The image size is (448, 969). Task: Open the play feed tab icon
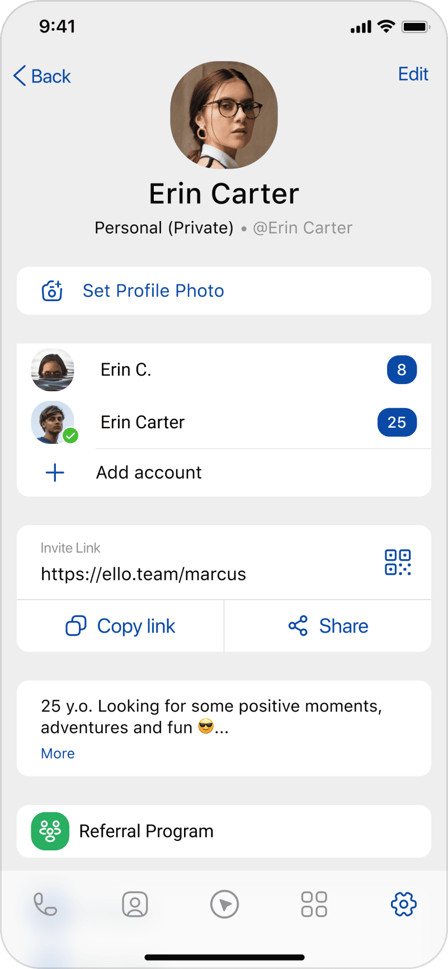[x=224, y=904]
